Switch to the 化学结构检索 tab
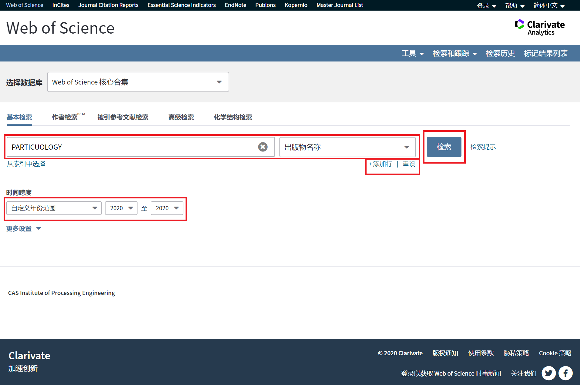This screenshot has width=580, height=385. [x=233, y=118]
